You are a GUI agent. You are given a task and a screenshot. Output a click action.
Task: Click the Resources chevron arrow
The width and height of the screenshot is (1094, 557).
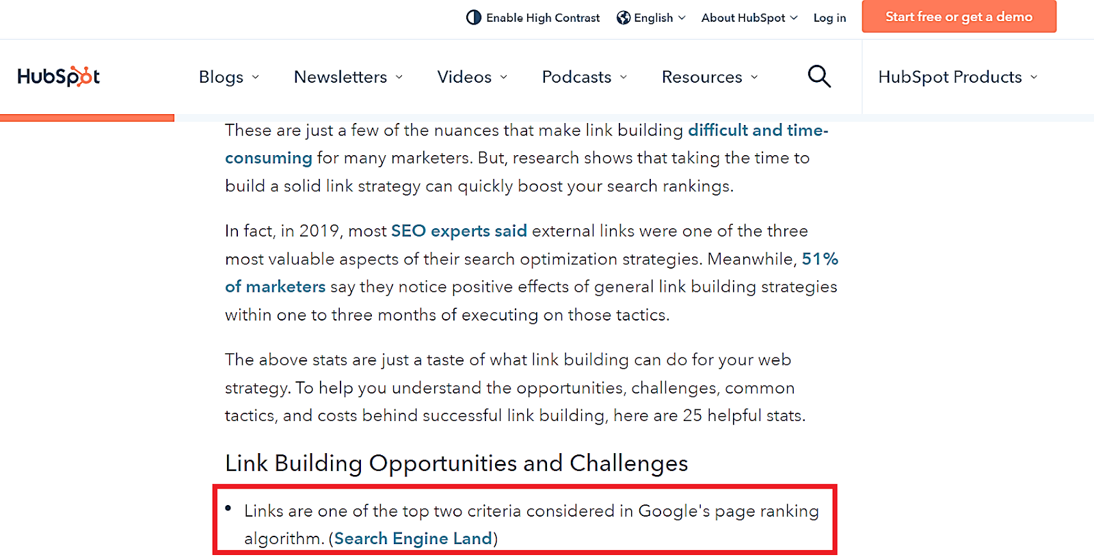(x=754, y=77)
